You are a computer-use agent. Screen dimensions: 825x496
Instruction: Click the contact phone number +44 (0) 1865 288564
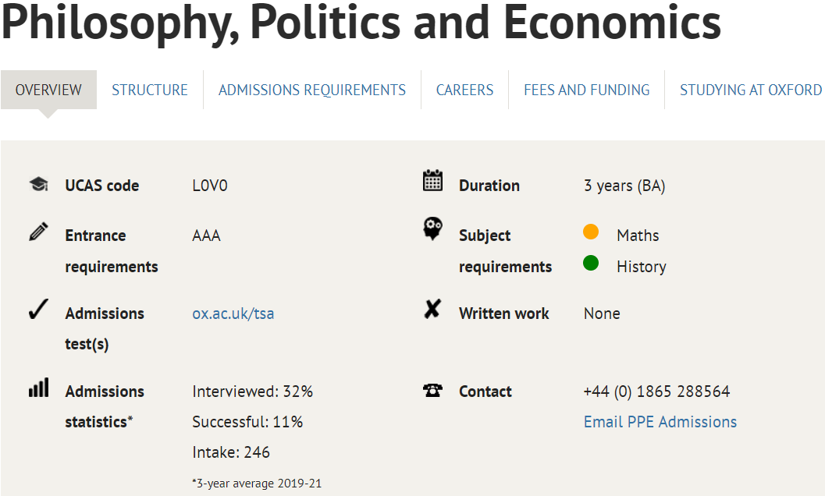point(656,391)
